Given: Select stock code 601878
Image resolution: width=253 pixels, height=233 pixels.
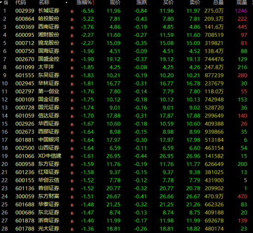Looking at the screenshot, I should [25, 221].
